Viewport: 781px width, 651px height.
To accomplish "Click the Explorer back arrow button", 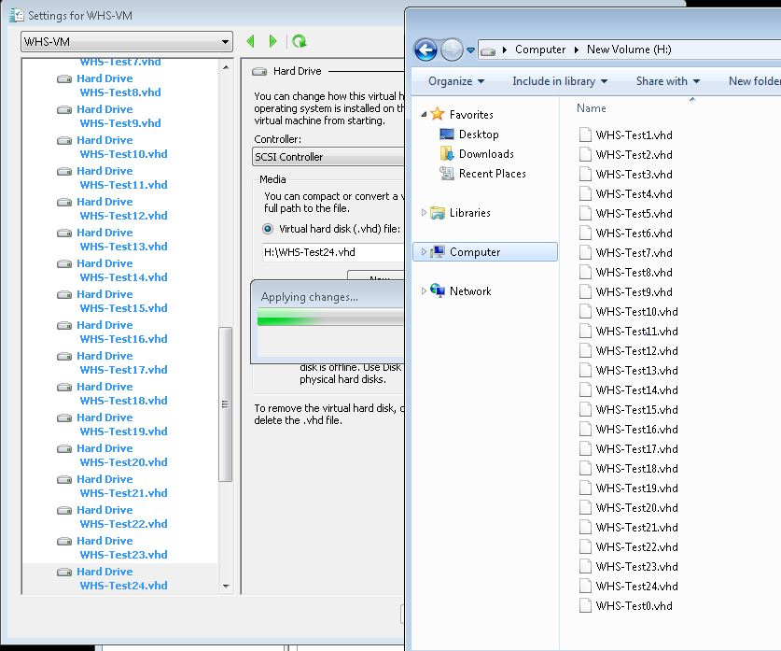I will 425,50.
